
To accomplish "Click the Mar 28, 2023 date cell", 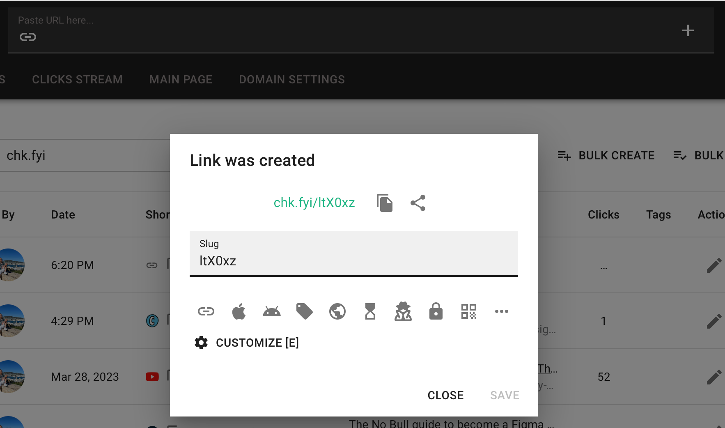I will 85,377.
